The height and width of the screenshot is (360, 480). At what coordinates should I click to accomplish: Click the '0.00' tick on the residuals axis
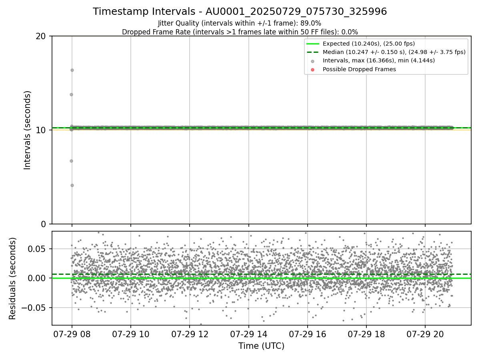(38, 278)
